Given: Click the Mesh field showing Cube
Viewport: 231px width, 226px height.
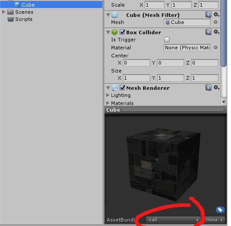Looking at the screenshot, I should pos(187,22).
